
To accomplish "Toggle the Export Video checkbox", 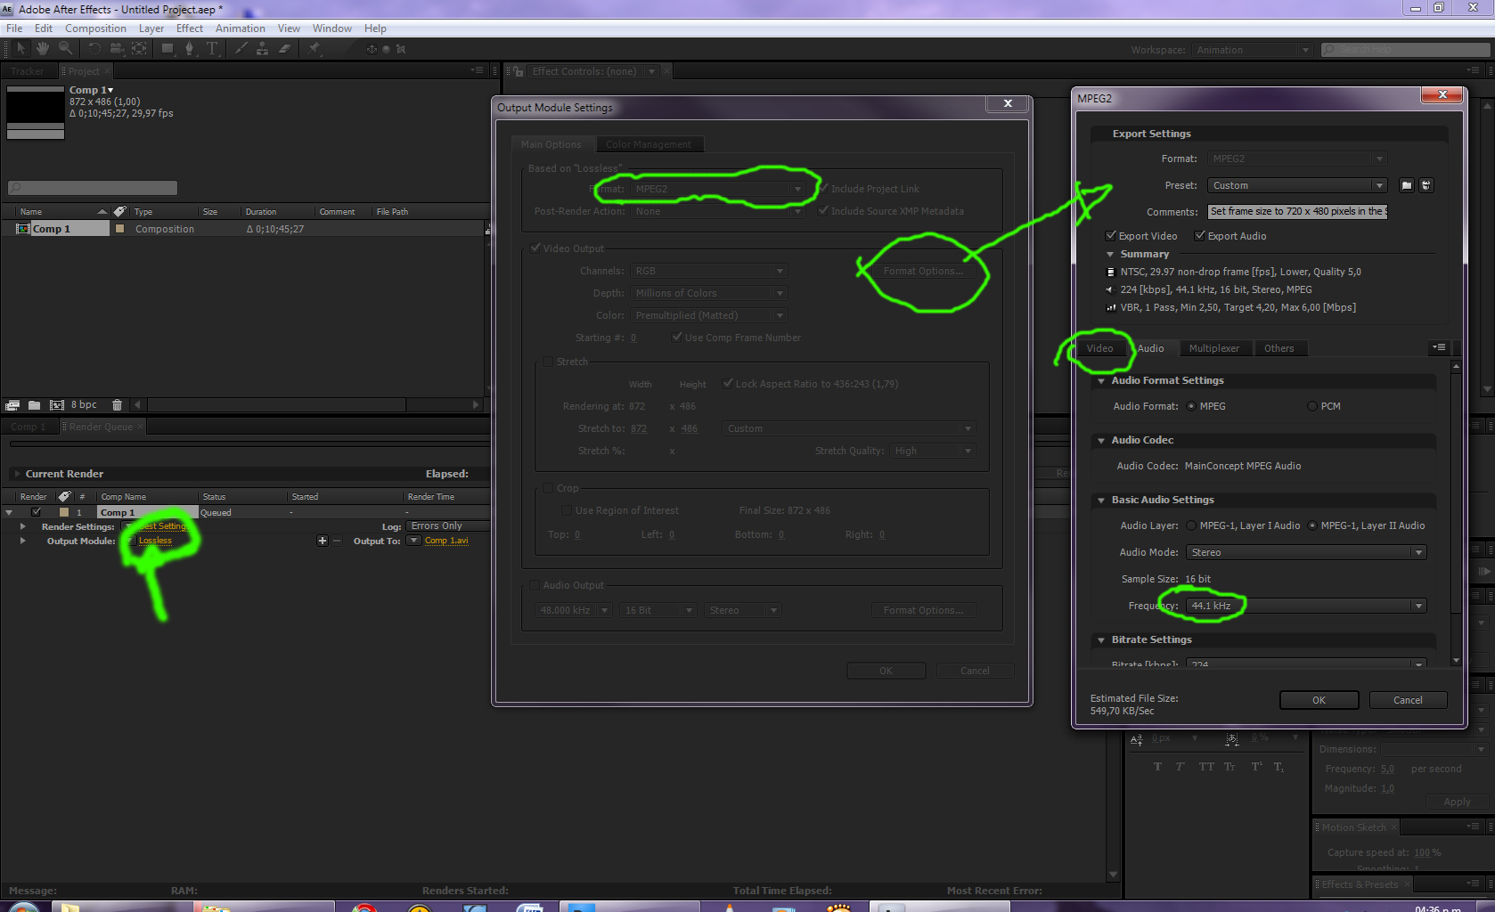I will (x=1111, y=236).
